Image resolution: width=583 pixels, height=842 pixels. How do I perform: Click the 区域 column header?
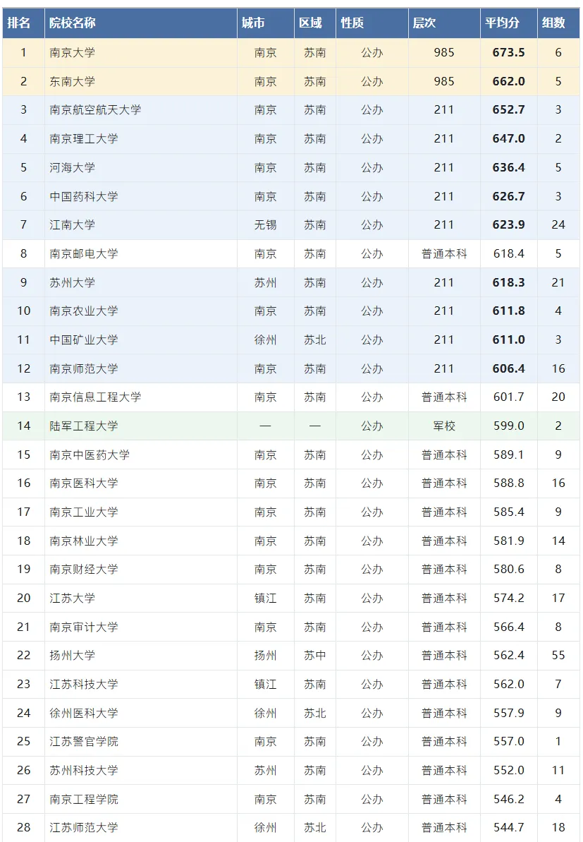click(x=315, y=23)
